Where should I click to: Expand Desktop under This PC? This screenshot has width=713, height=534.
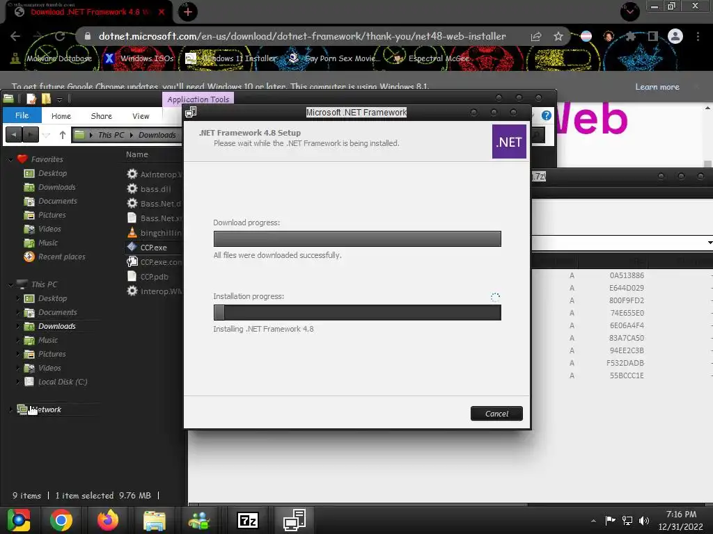(x=18, y=298)
